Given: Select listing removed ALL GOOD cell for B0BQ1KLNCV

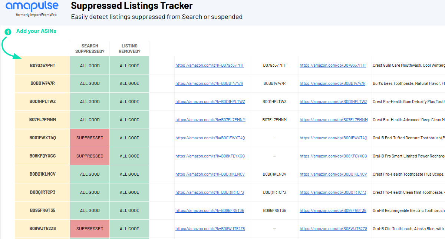Looking at the screenshot, I should coord(129,174).
